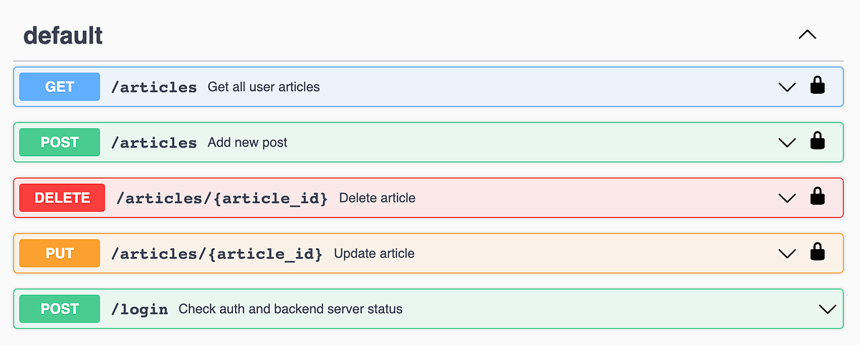Expand the Add new post chevron

coord(787,142)
